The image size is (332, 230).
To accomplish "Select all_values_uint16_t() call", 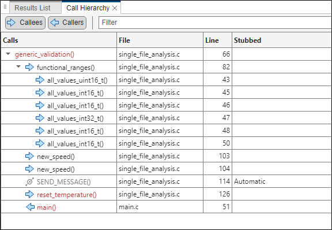I will [77, 80].
